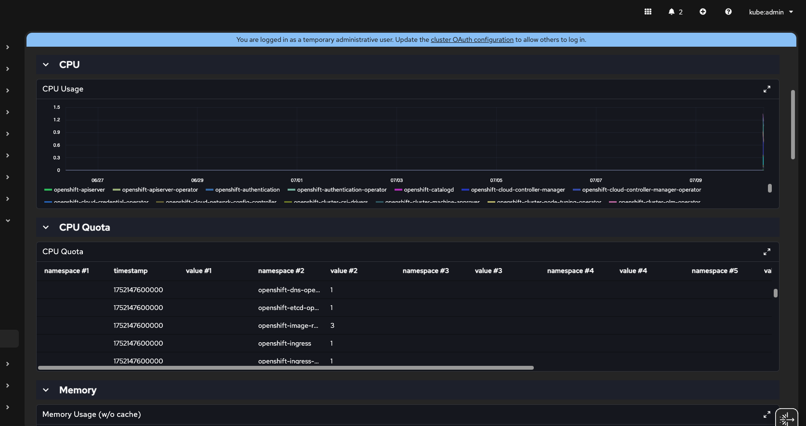Expand the CPU Usage panel to fullscreen
The height and width of the screenshot is (426, 806).
coord(767,89)
